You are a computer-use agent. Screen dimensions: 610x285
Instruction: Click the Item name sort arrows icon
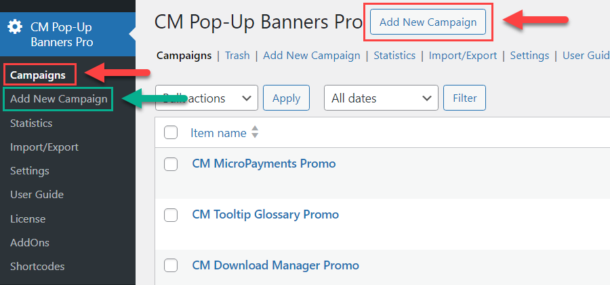[255, 132]
